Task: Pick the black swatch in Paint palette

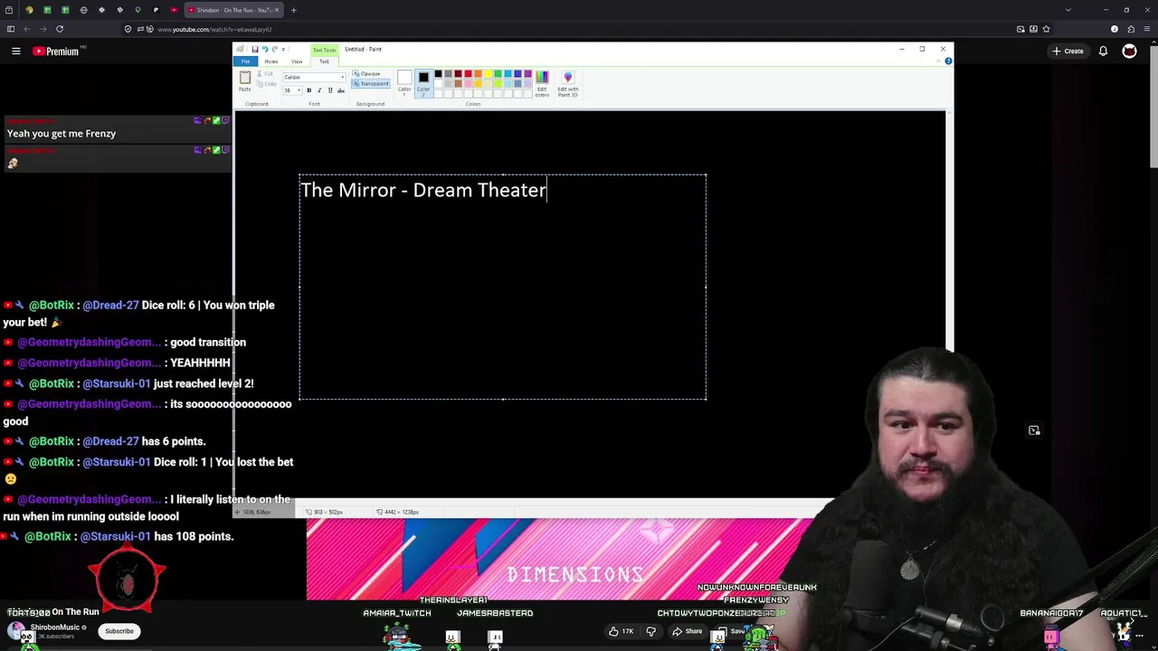Action: 438,73
